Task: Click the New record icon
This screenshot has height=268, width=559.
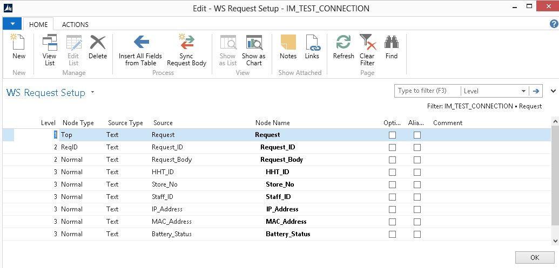Action: point(18,49)
